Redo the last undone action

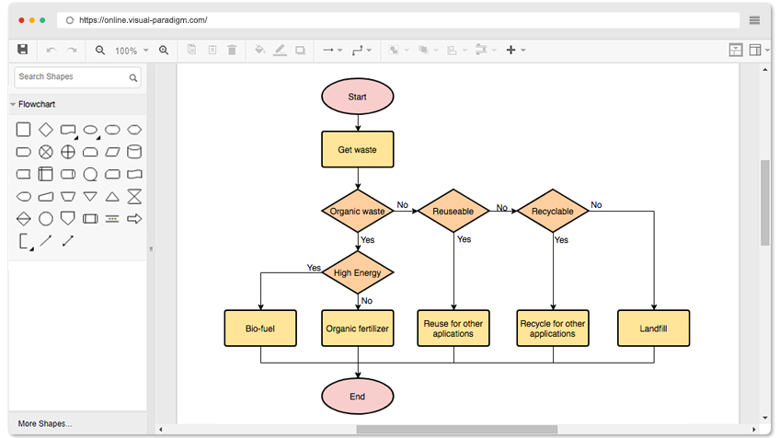click(72, 50)
